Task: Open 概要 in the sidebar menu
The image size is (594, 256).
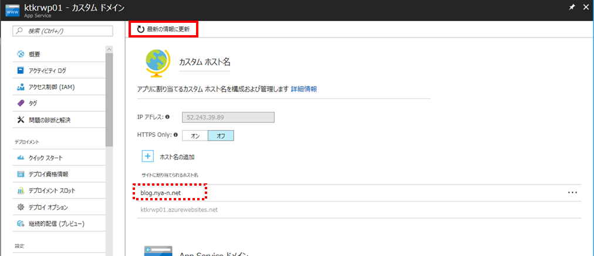Action: click(59, 54)
